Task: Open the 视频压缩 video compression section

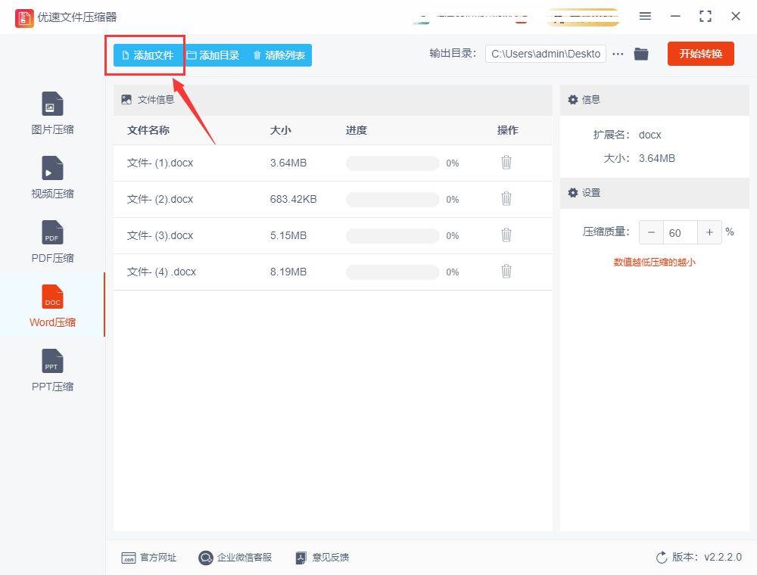Action: click(52, 178)
